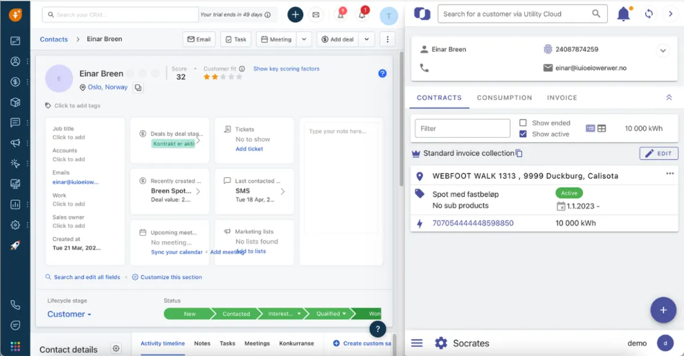This screenshot has width=684, height=356.
Task: Open meter ID 707054444448598850 link
Action: (x=473, y=223)
